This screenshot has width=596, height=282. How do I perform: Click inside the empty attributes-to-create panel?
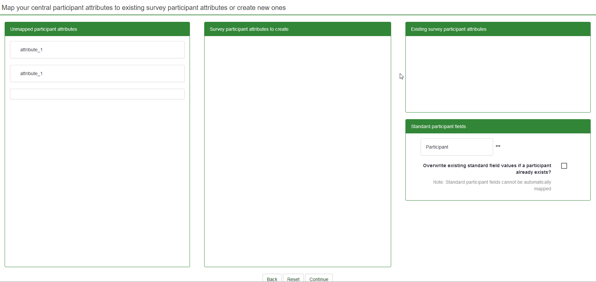click(x=297, y=149)
